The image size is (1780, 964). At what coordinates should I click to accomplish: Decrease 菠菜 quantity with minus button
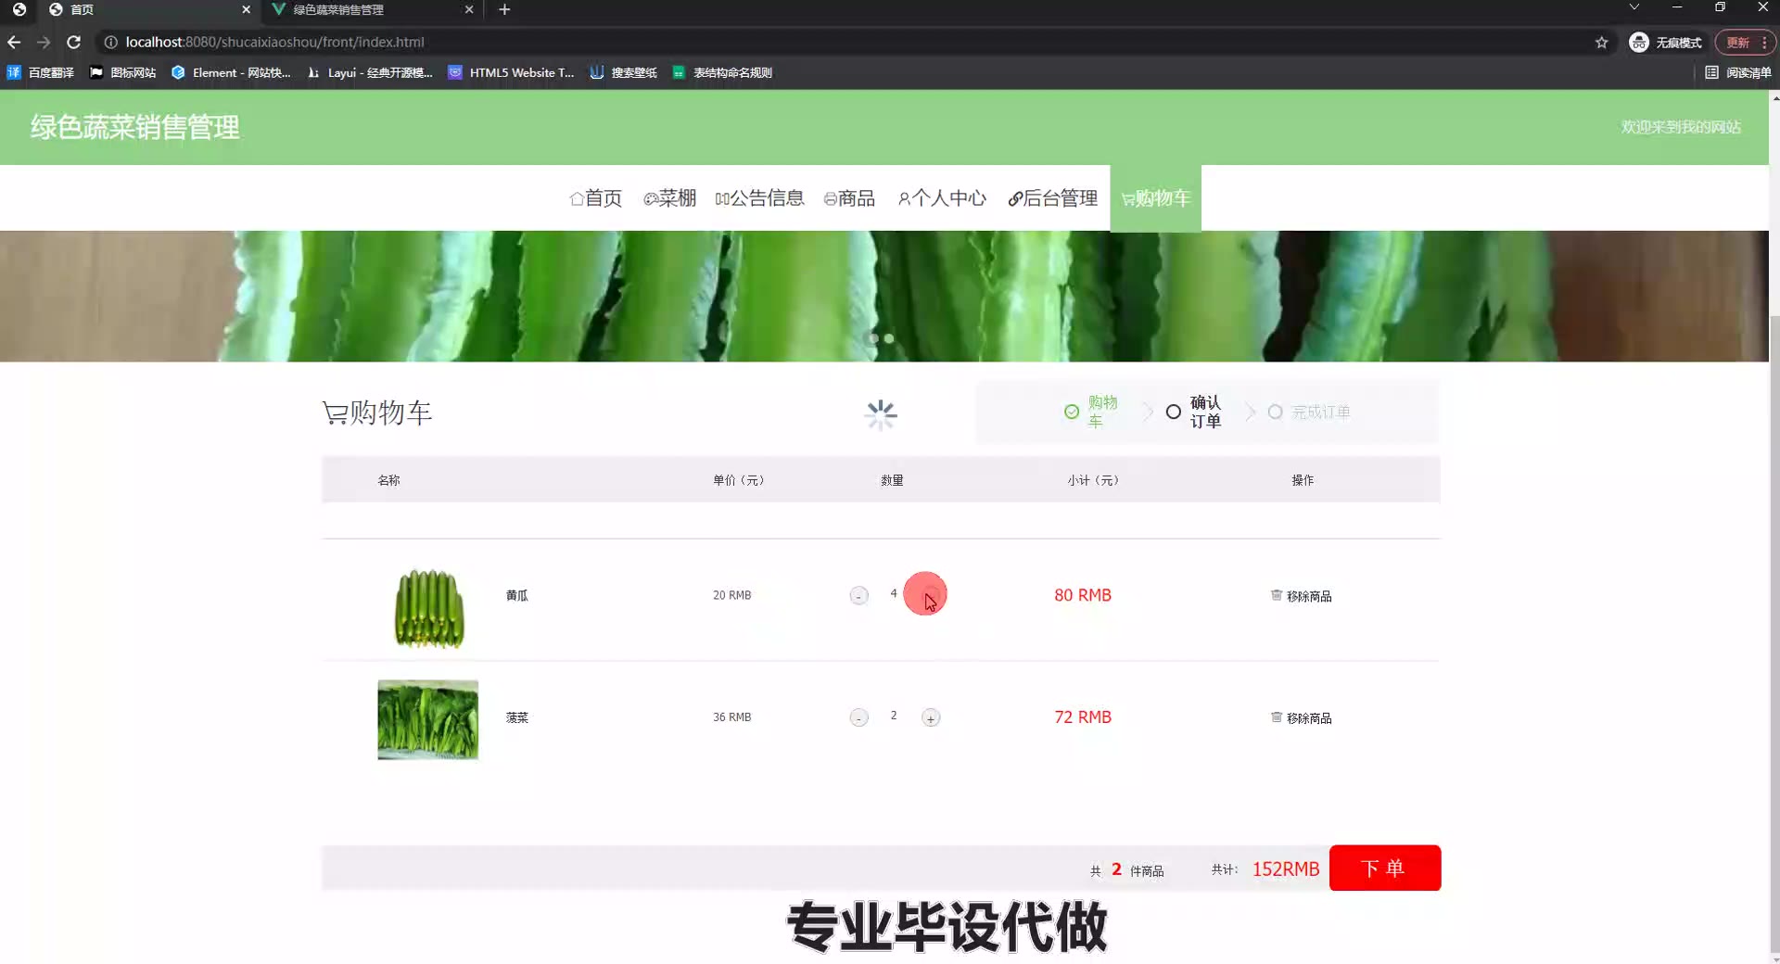(859, 718)
